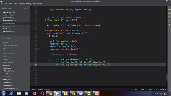Open addproduct.php in project tree

point(9,71)
